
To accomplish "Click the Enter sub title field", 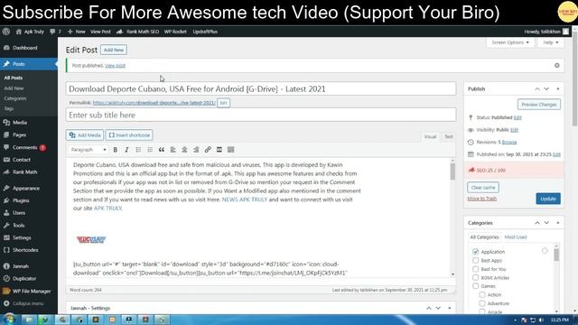I will click(261, 115).
